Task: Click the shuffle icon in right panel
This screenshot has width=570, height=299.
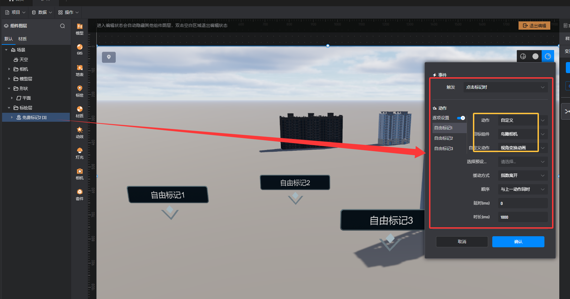Action: pos(567,111)
